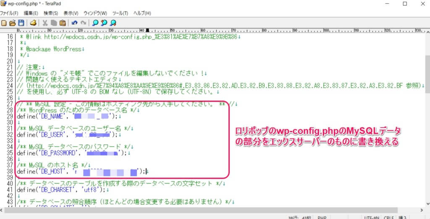Click the Windows メモ帳 warning comment line
430x219 pixels.
(112, 73)
